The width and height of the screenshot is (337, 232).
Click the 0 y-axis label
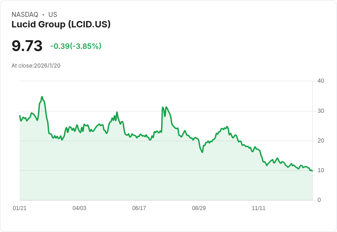pyautogui.click(x=319, y=200)
